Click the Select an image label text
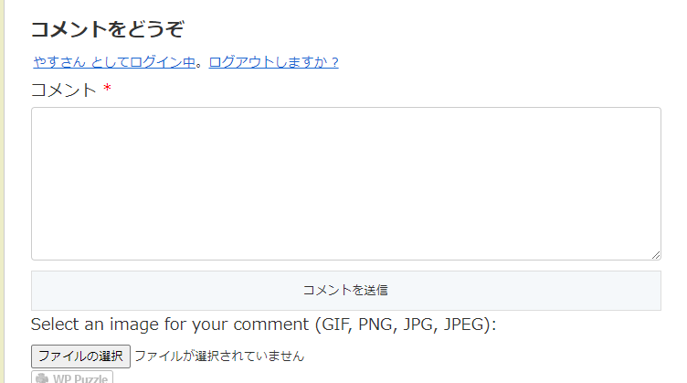687x383 pixels. 263,324
